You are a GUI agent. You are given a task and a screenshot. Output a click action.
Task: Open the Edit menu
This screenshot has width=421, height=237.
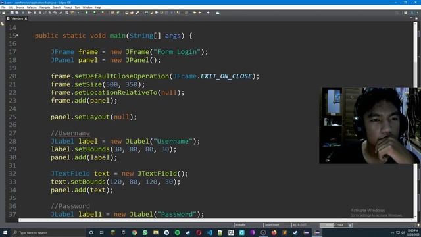click(x=11, y=7)
